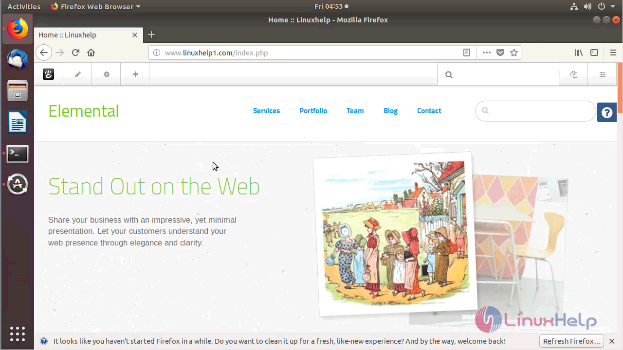Screen dimensions: 623x350
Task: Save page to Pocket
Action: 500,52
